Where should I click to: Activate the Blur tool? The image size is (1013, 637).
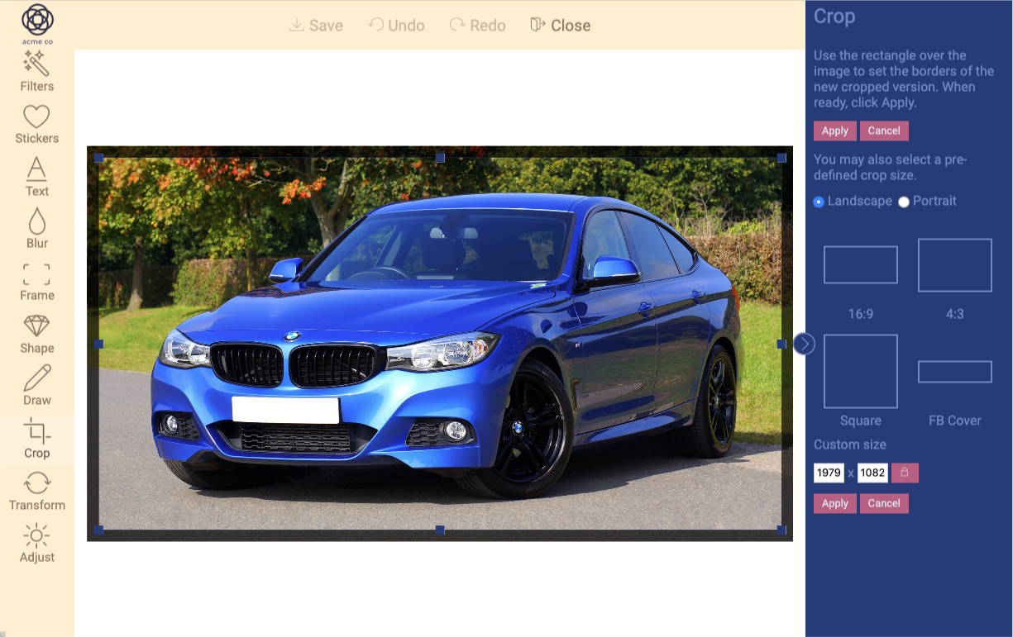(36, 227)
